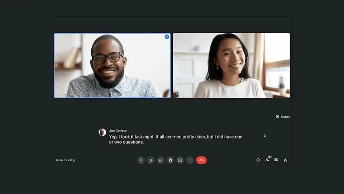Raise your hand in the meeting
This screenshot has width=344, height=194.
[170, 160]
